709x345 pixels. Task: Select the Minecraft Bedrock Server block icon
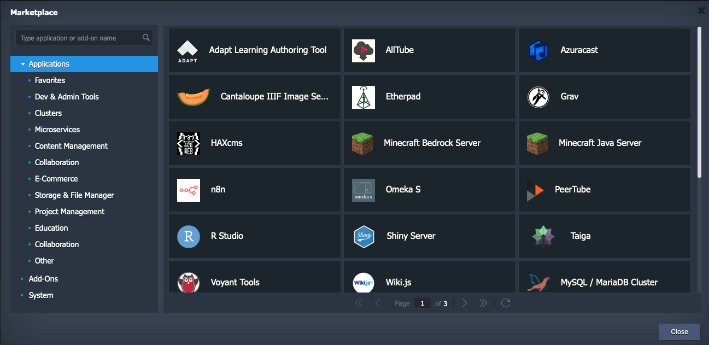tap(362, 143)
